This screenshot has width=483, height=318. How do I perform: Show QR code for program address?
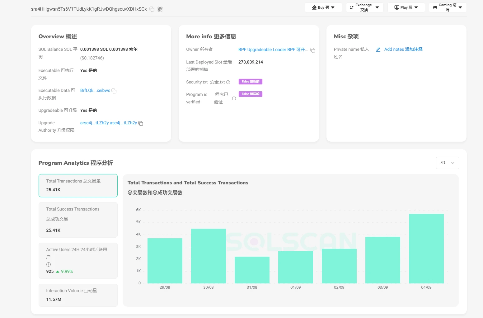[160, 9]
